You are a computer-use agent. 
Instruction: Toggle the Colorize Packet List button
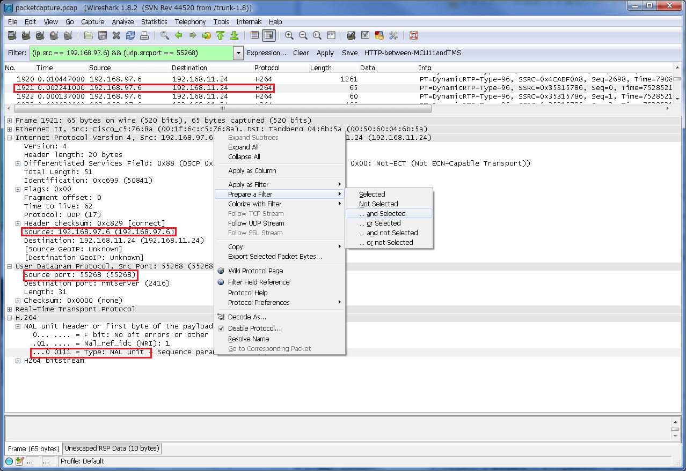(x=254, y=35)
